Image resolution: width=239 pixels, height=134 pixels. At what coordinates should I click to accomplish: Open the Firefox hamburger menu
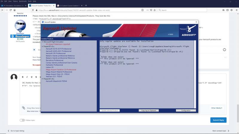pyautogui.click(x=237, y=10)
